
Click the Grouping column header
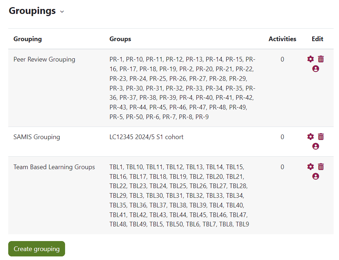point(28,39)
